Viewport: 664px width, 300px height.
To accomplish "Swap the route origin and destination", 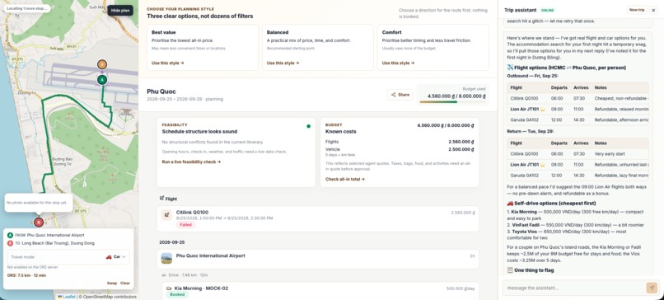I will click(x=112, y=283).
